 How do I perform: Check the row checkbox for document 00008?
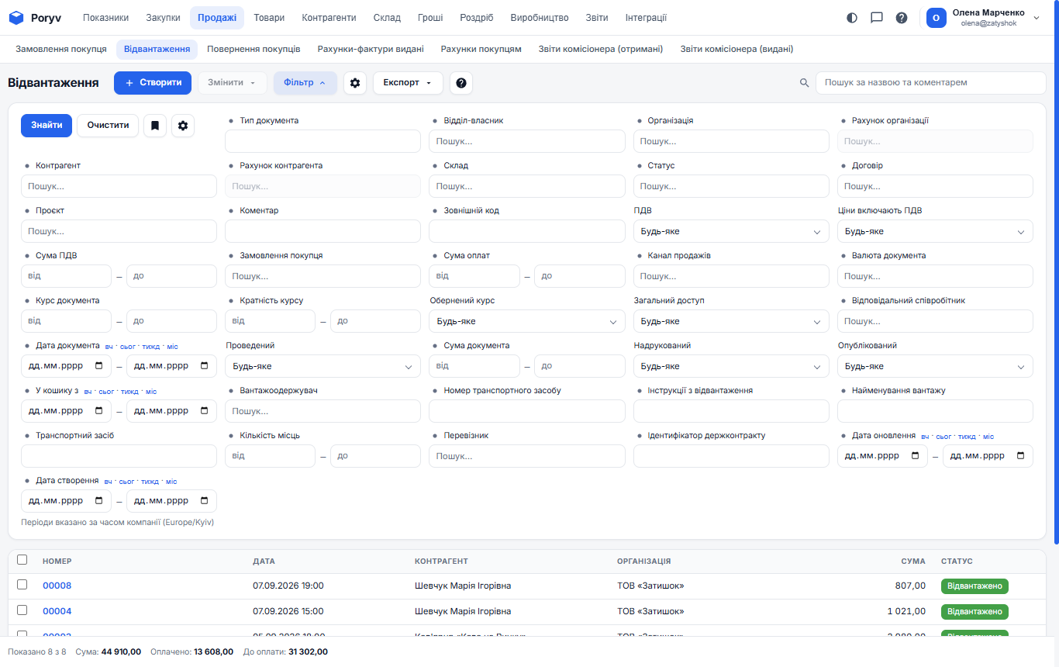coord(22,585)
